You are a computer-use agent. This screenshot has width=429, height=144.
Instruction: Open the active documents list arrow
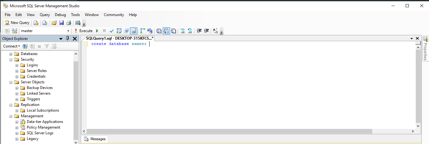point(412,38)
